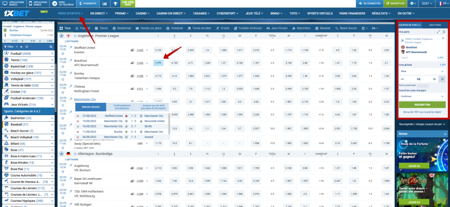Click green Inscription button in top bar
Image resolution: width=450 pixels, height=207 pixels.
tap(395, 4)
